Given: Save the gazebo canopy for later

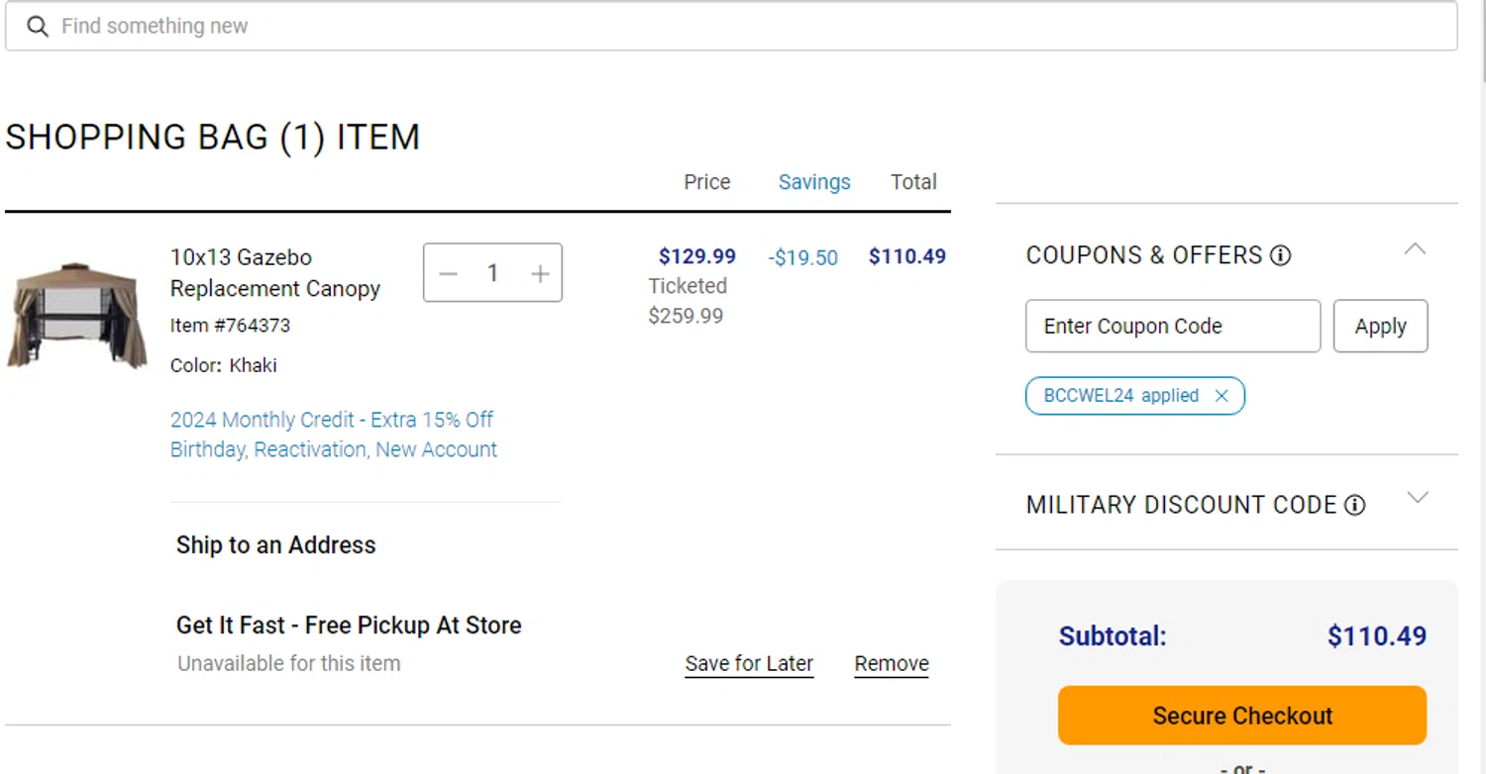Looking at the screenshot, I should [x=749, y=664].
